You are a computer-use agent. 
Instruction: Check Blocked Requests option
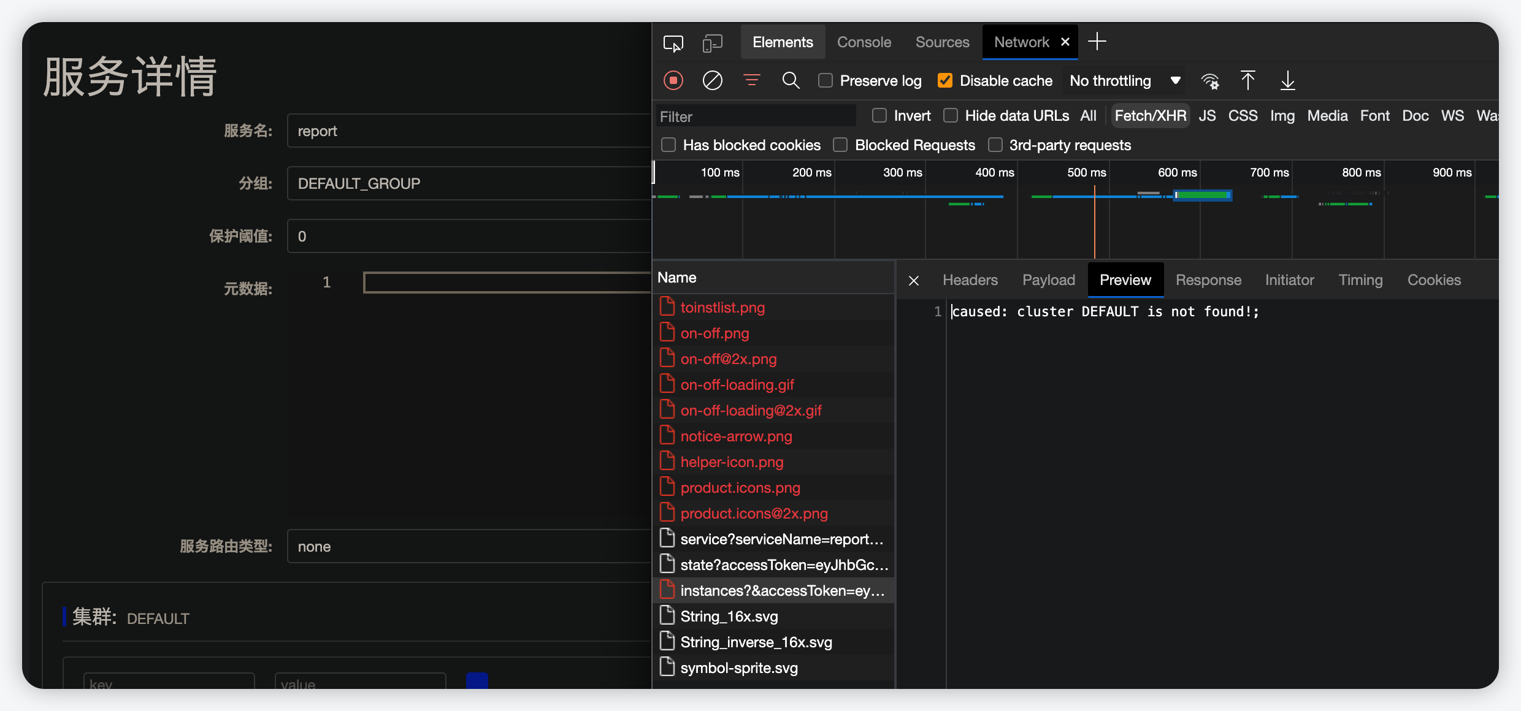pyautogui.click(x=840, y=145)
